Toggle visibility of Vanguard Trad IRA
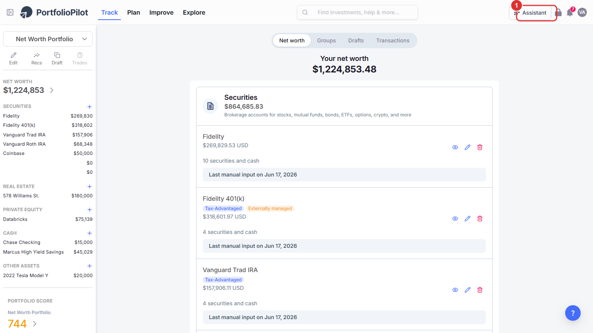 click(455, 290)
